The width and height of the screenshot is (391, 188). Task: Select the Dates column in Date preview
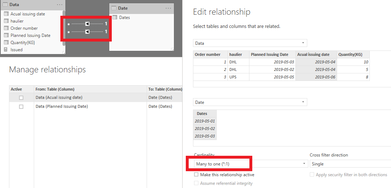point(205,114)
